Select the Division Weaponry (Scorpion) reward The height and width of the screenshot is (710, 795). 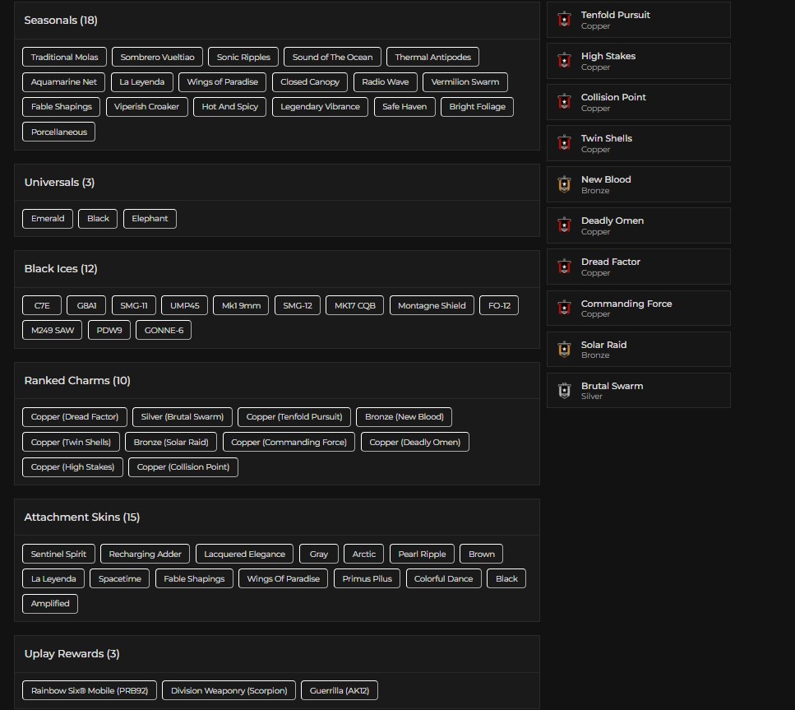tap(229, 691)
